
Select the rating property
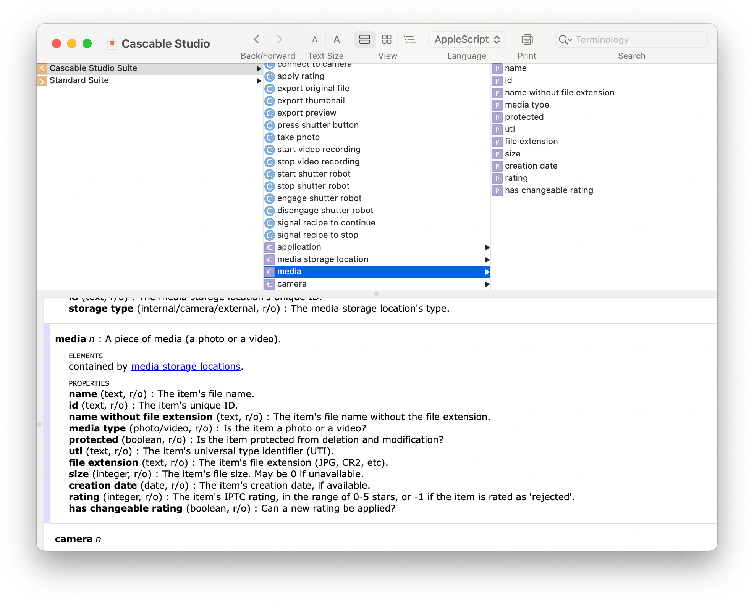pyautogui.click(x=604, y=178)
